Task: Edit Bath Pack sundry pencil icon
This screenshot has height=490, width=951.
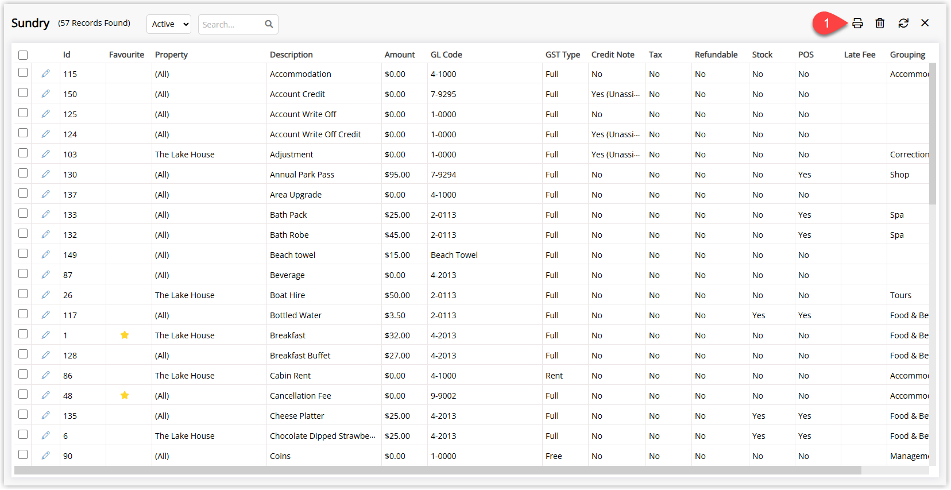Action: point(45,214)
